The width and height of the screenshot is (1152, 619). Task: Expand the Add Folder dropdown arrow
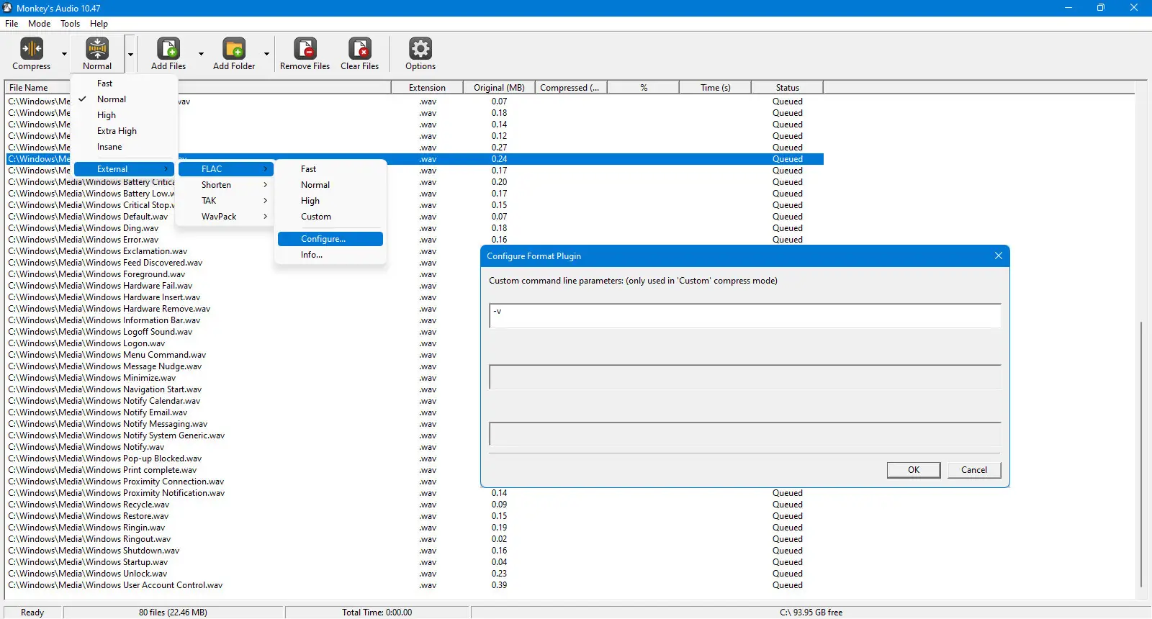(x=266, y=54)
